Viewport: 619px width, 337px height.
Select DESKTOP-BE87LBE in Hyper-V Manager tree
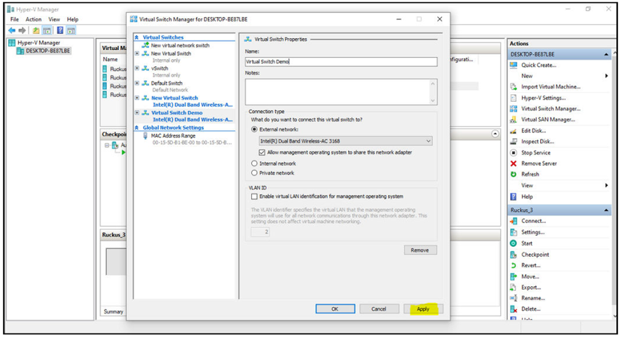48,51
